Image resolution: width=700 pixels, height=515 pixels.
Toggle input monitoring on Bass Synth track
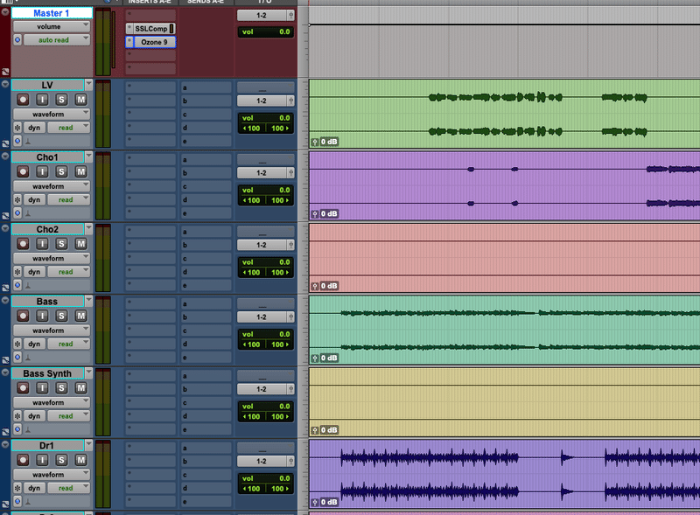(x=42, y=388)
